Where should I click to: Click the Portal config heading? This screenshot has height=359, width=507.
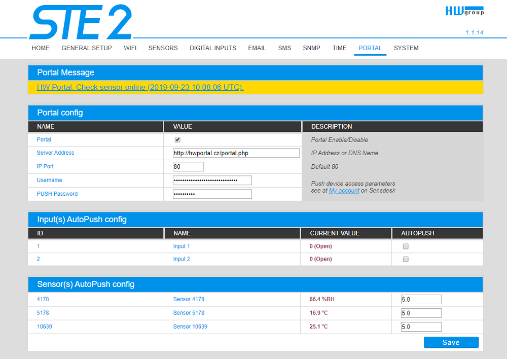(x=60, y=113)
